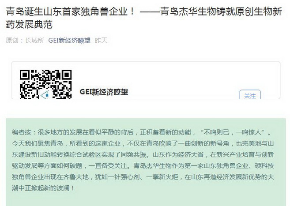Click the QR code's top-right finder square
The height and width of the screenshot is (206, 290).
67,75
